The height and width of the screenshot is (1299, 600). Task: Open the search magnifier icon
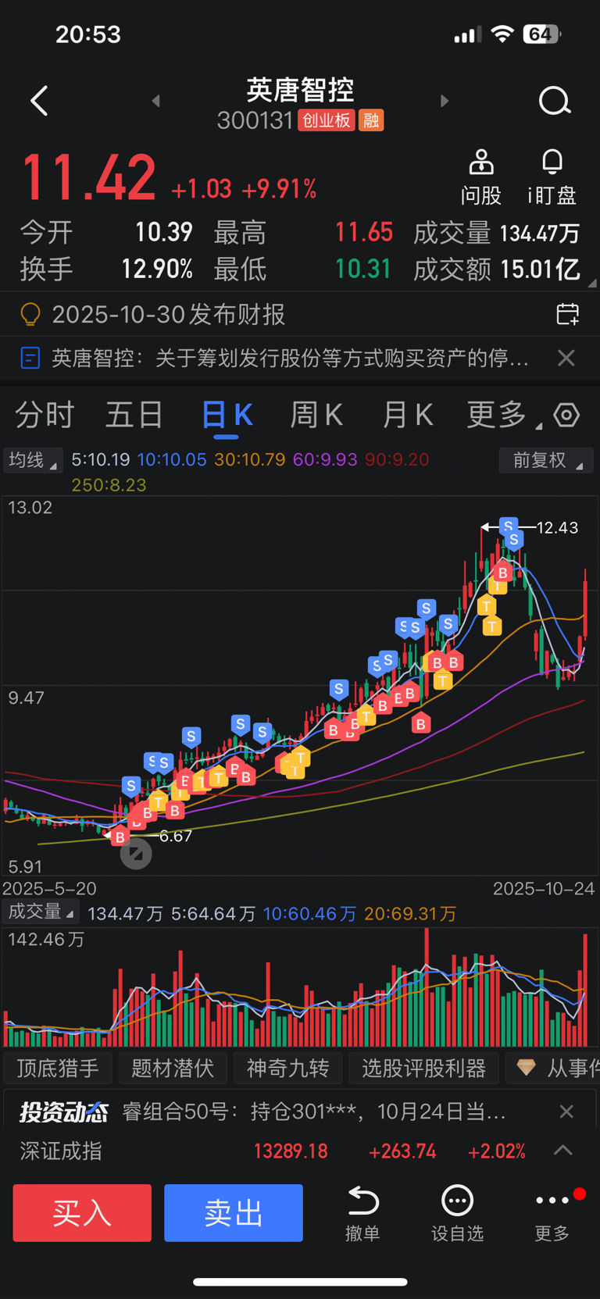pos(555,101)
